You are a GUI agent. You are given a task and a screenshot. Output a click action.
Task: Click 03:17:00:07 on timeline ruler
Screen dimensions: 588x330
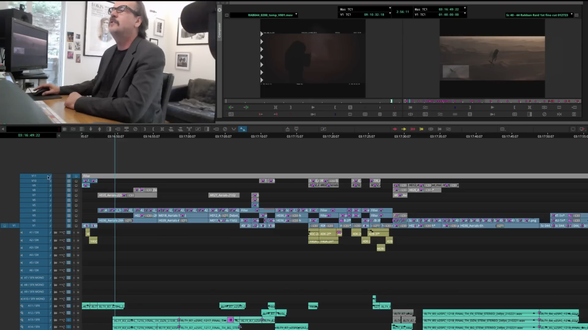pyautogui.click(x=187, y=136)
